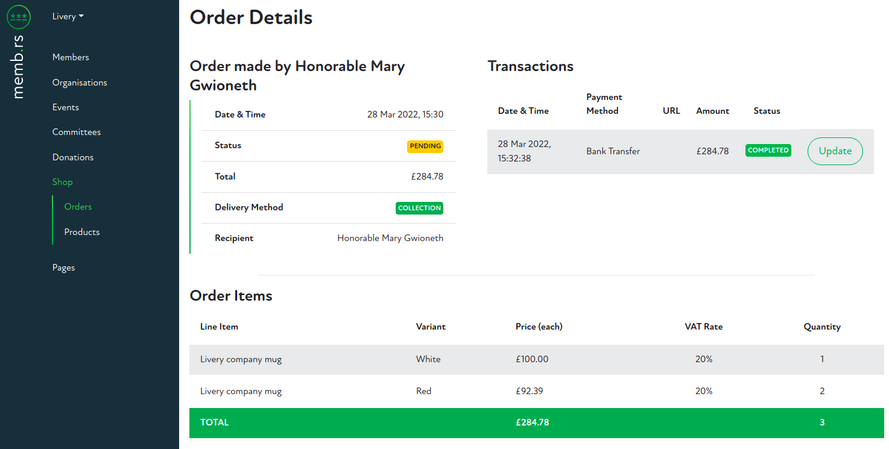Navigate to Events page
The width and height of the screenshot is (889, 449).
[66, 107]
